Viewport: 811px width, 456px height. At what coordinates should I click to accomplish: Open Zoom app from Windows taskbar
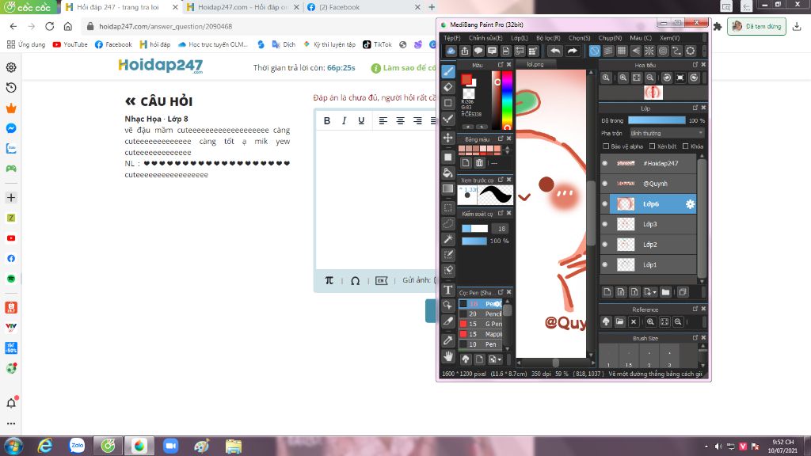171,446
